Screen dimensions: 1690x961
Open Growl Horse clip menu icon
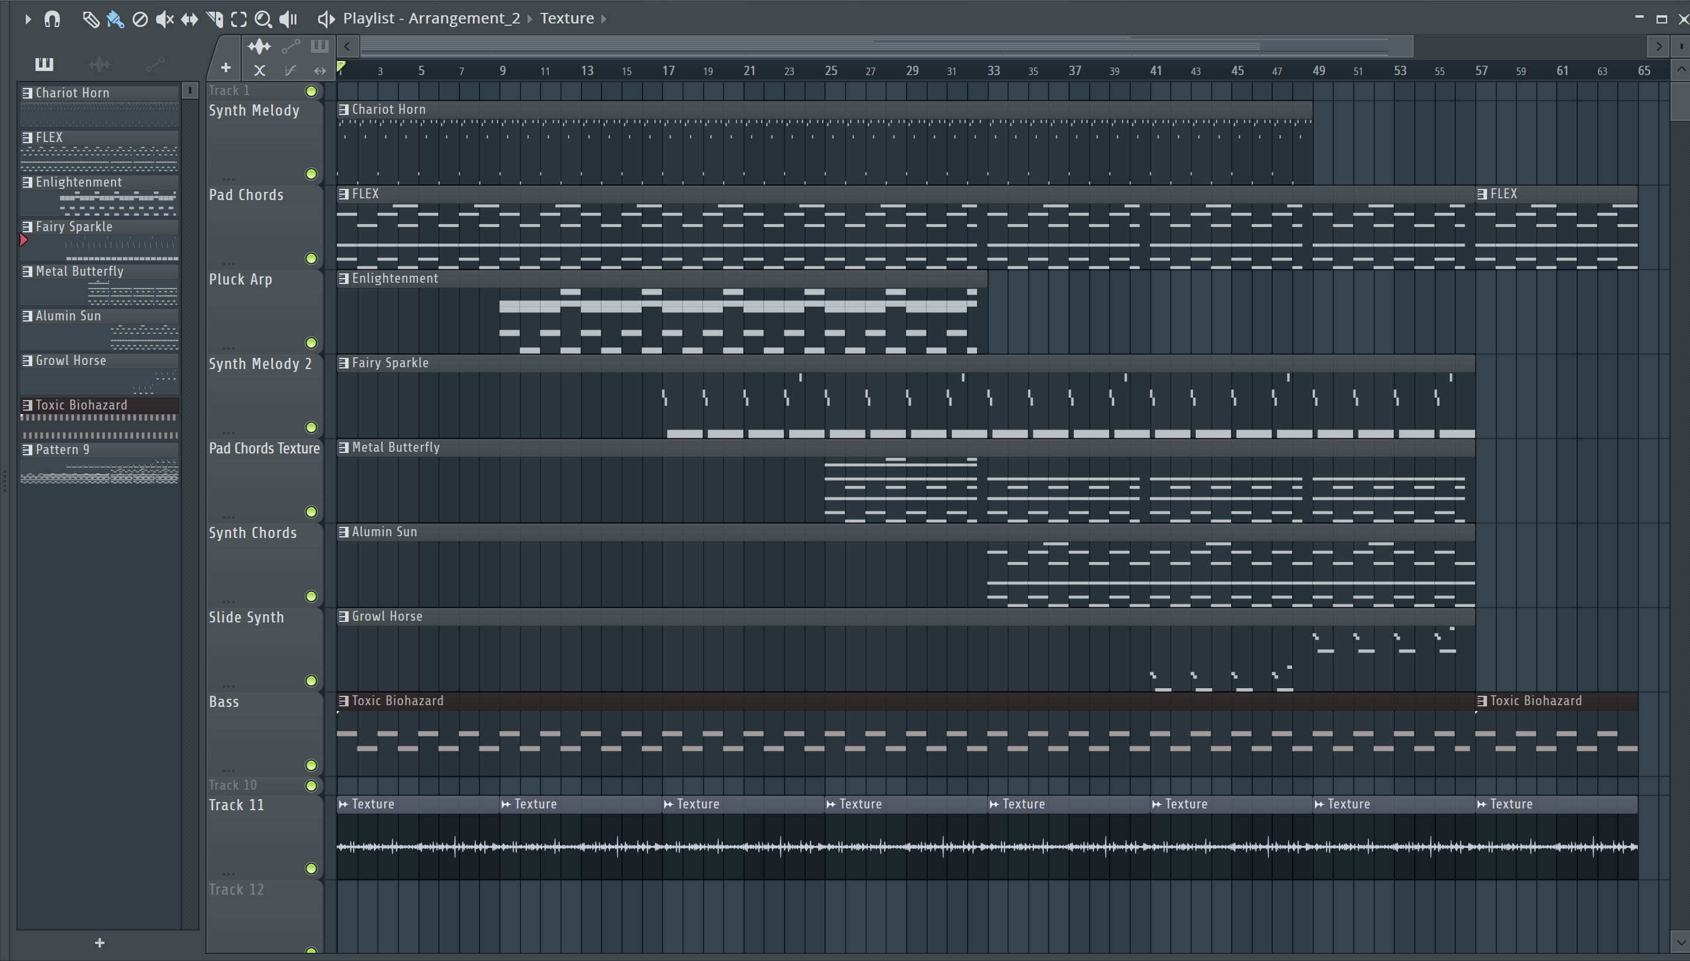tap(343, 617)
